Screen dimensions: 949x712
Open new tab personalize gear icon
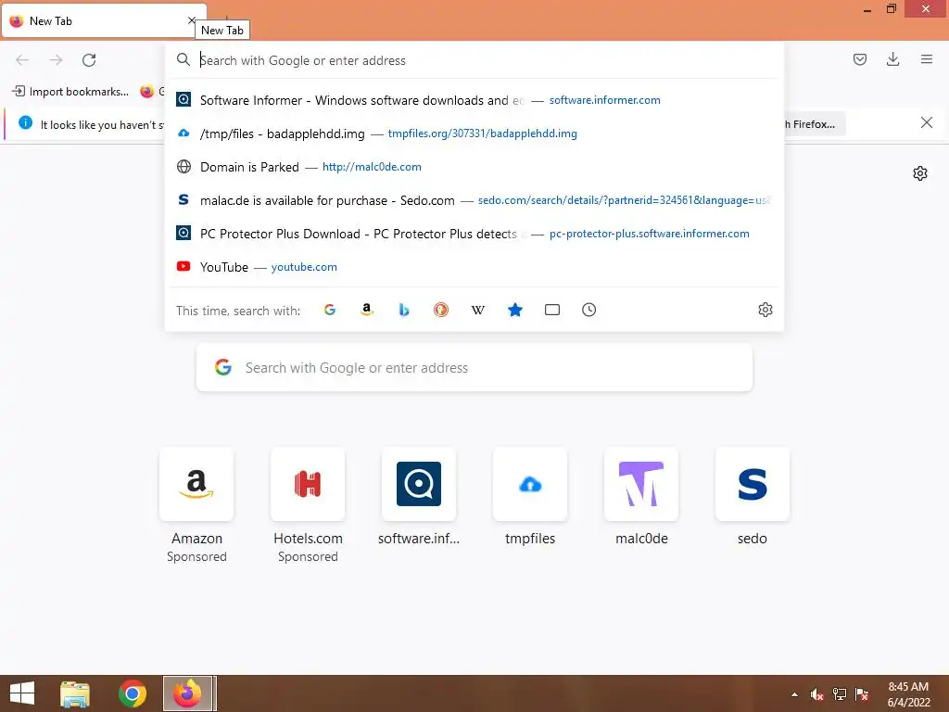coord(920,173)
